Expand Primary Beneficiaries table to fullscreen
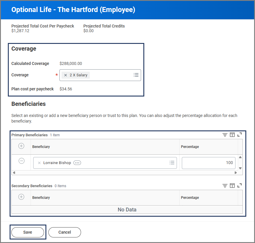255x243 pixels. pos(240,135)
